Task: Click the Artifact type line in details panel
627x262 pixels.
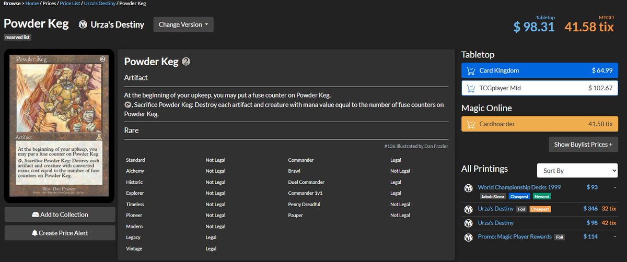Action: (136, 78)
